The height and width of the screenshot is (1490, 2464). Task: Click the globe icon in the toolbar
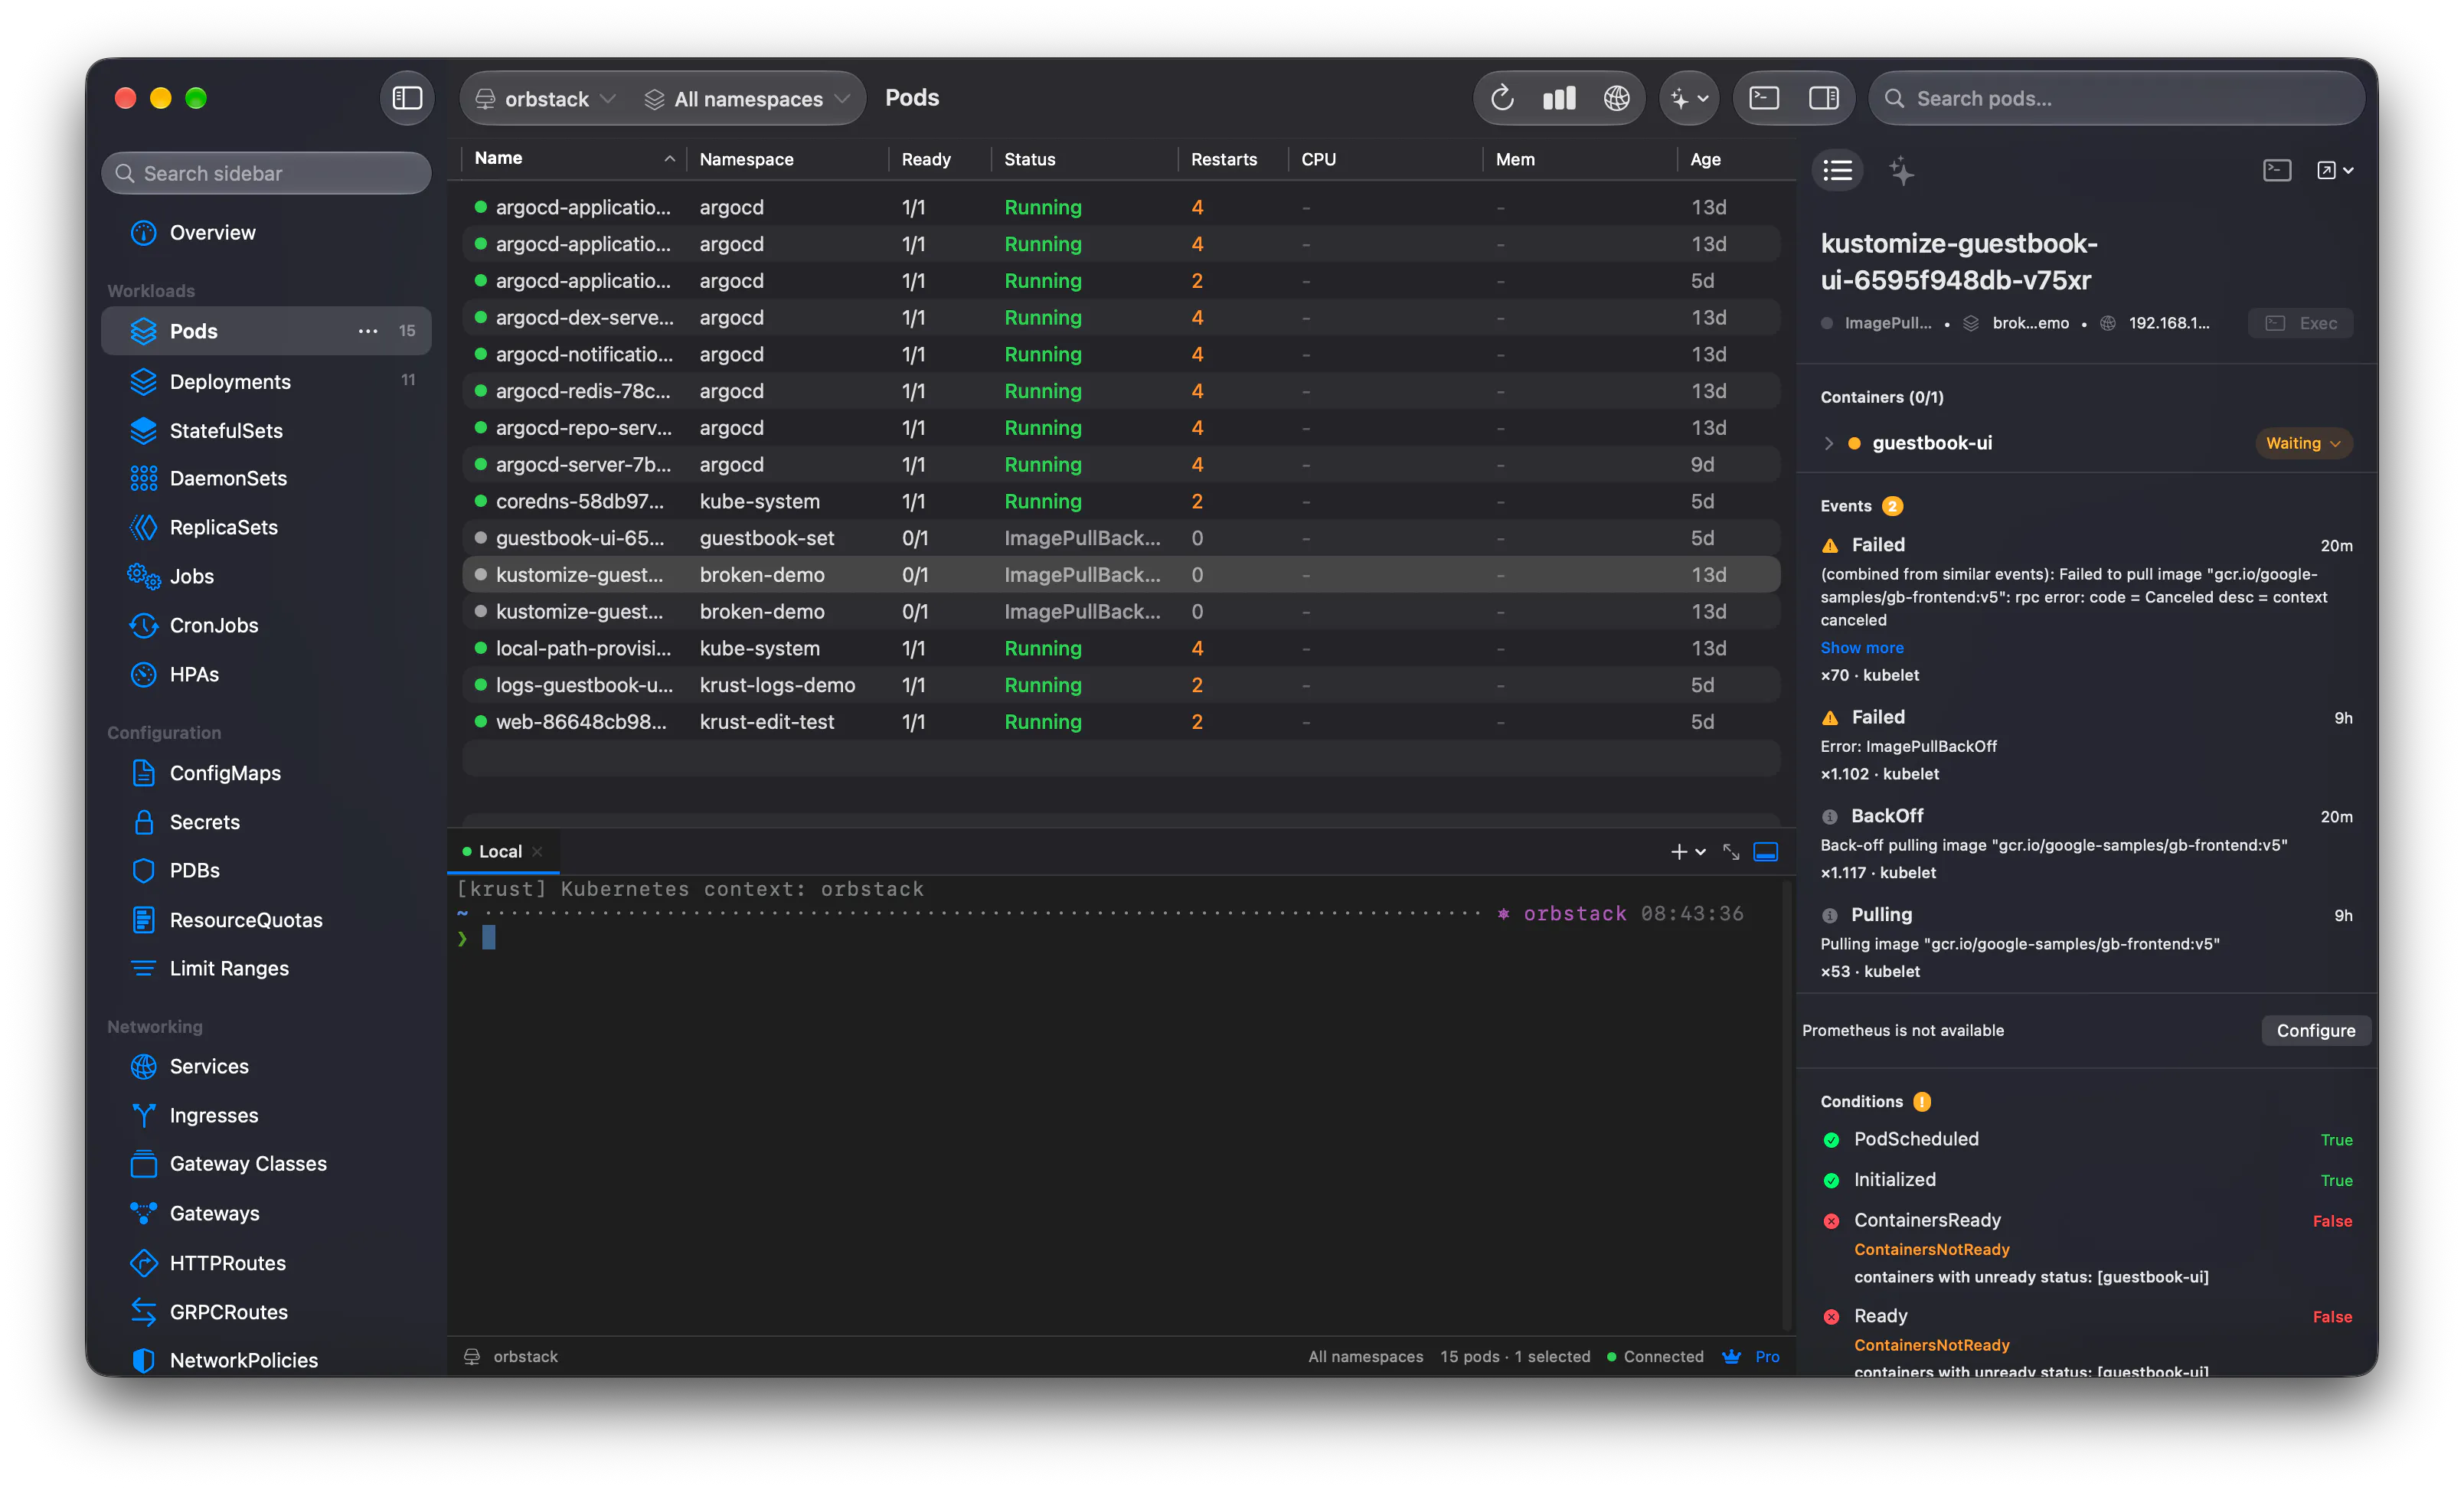(1616, 98)
